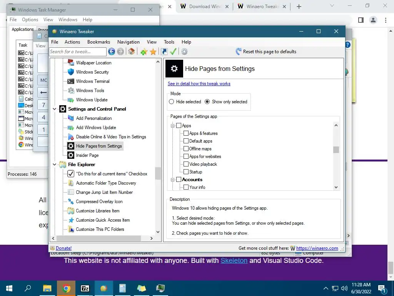The width and height of the screenshot is (394, 296).
Task: Open the Bookmarks menu
Action: (98, 42)
